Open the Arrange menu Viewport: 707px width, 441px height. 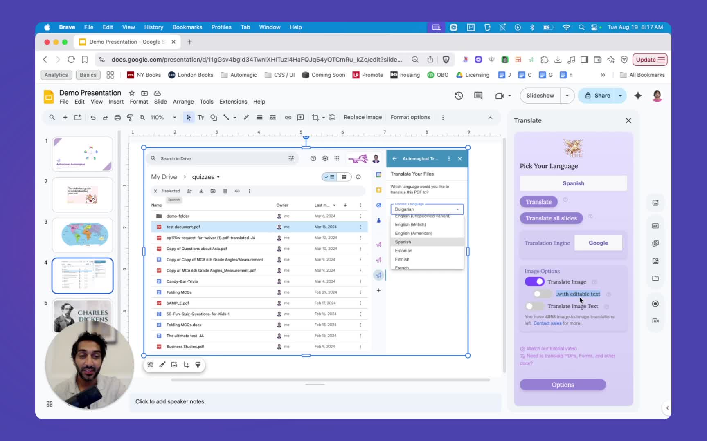pyautogui.click(x=183, y=102)
